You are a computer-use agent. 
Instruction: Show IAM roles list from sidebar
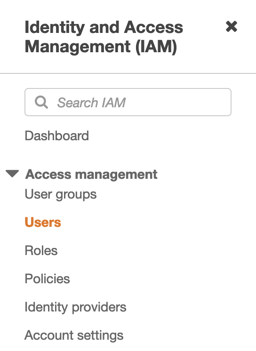(x=41, y=250)
